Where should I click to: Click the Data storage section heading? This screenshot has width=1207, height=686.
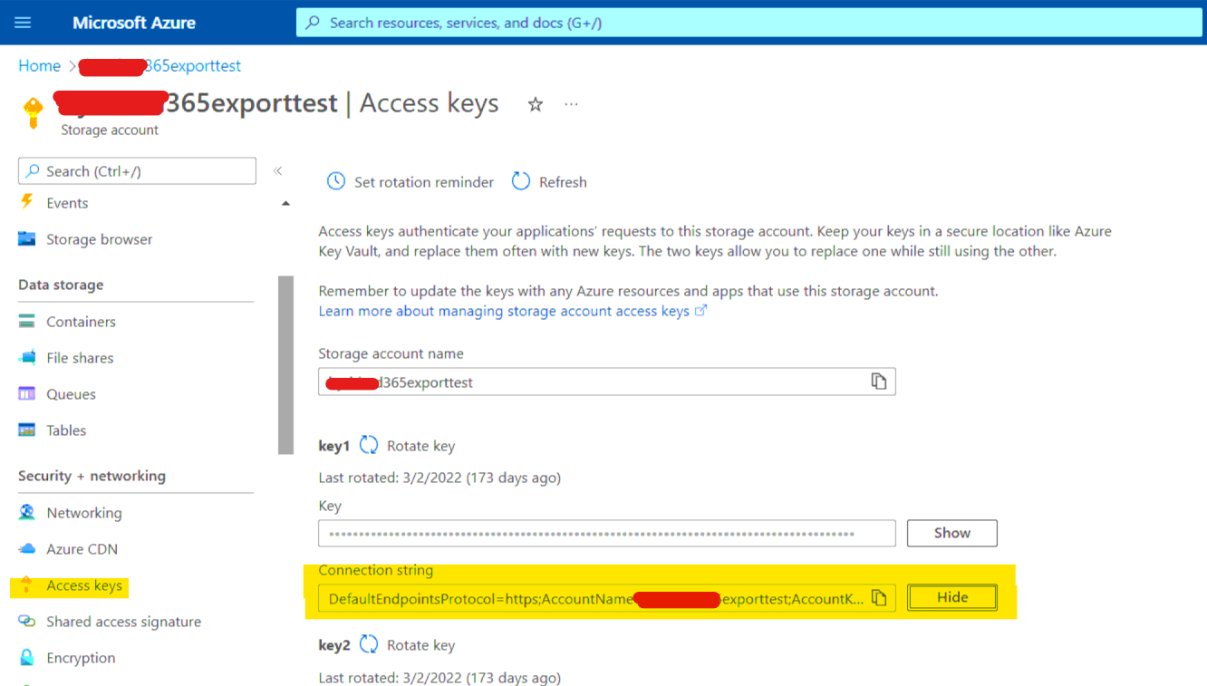tap(61, 285)
